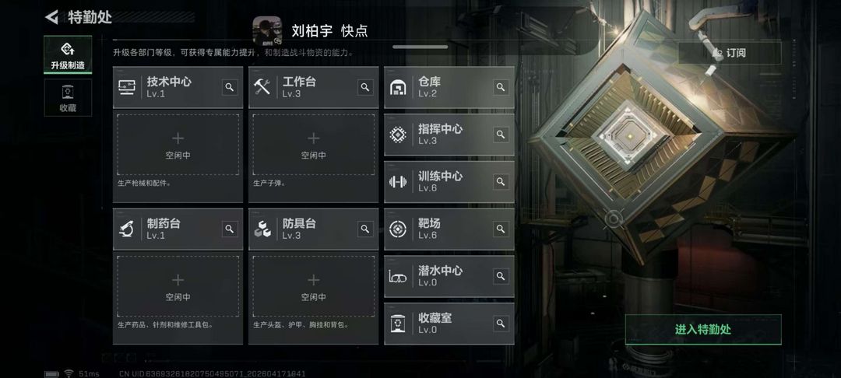The width and height of the screenshot is (841, 378).
Task: Click player avatar next to 刘柏宇
Action: (x=267, y=30)
